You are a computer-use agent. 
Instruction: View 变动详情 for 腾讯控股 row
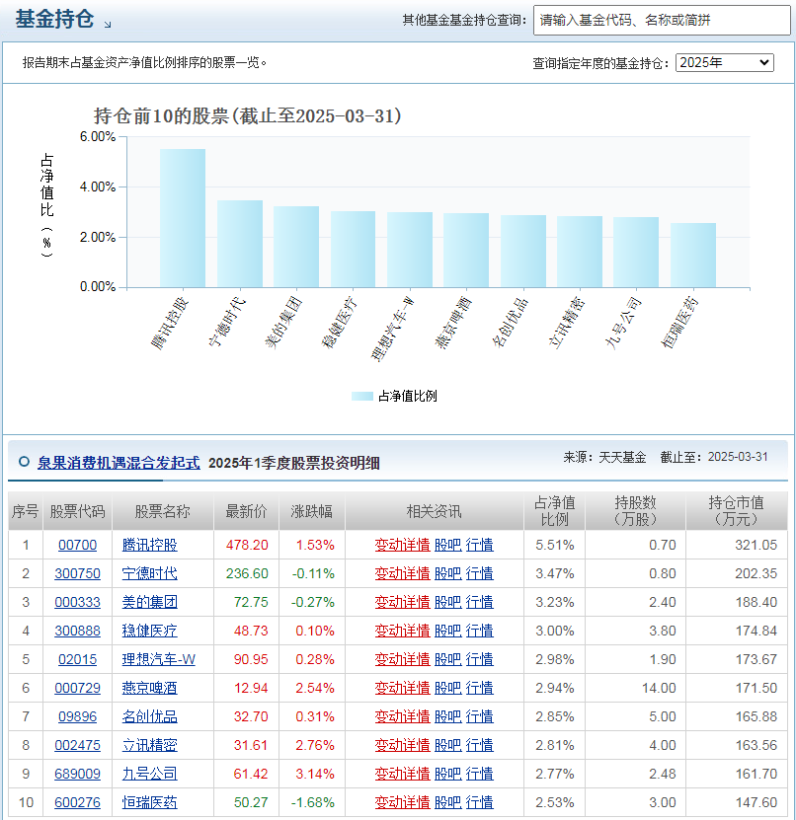point(403,545)
